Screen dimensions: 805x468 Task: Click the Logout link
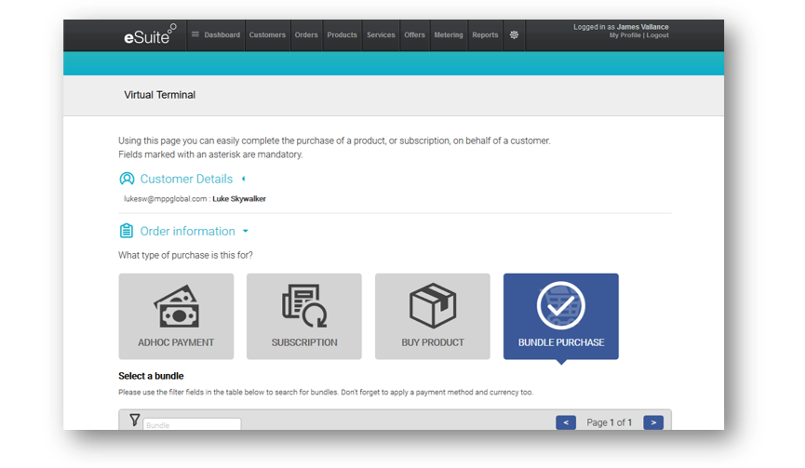(658, 35)
